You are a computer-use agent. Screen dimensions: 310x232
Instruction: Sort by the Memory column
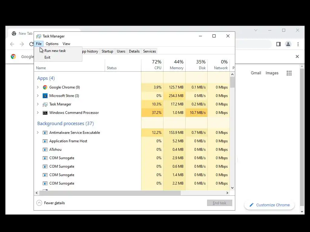[174, 65]
